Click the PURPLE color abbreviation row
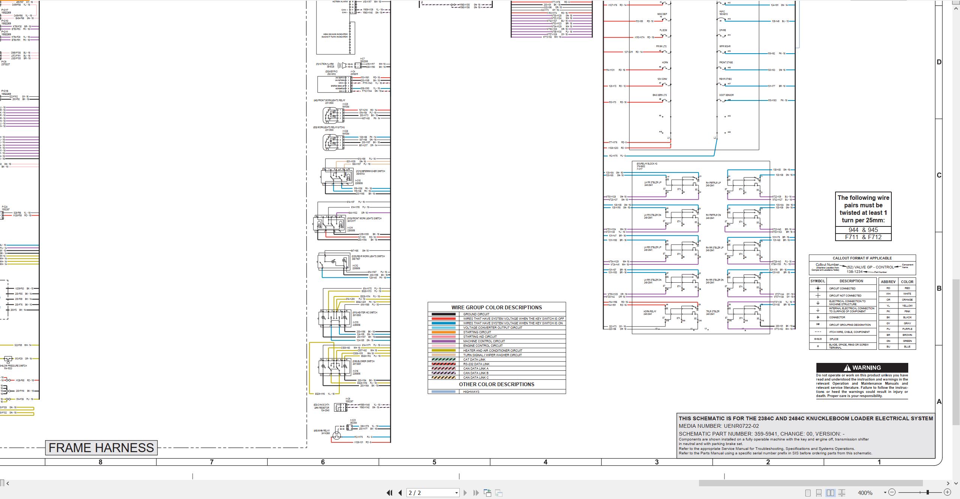 pos(897,329)
